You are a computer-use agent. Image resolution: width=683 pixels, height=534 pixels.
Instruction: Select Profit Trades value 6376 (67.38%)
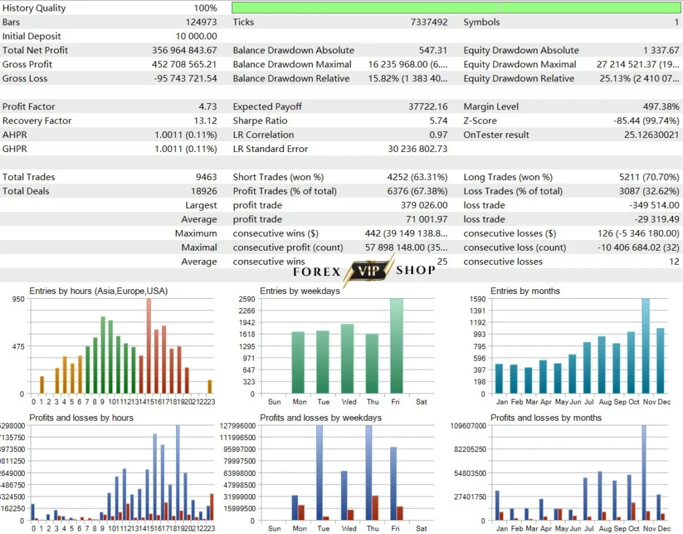418,191
